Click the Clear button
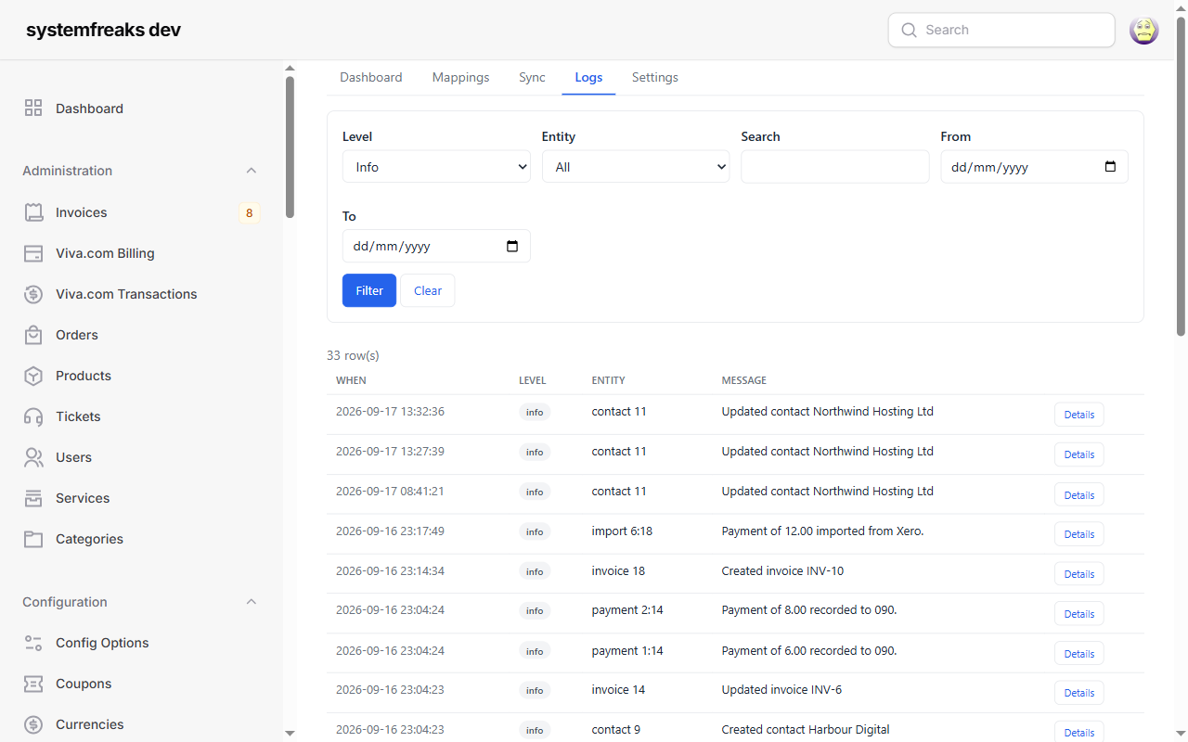The height and width of the screenshot is (742, 1188). (428, 290)
